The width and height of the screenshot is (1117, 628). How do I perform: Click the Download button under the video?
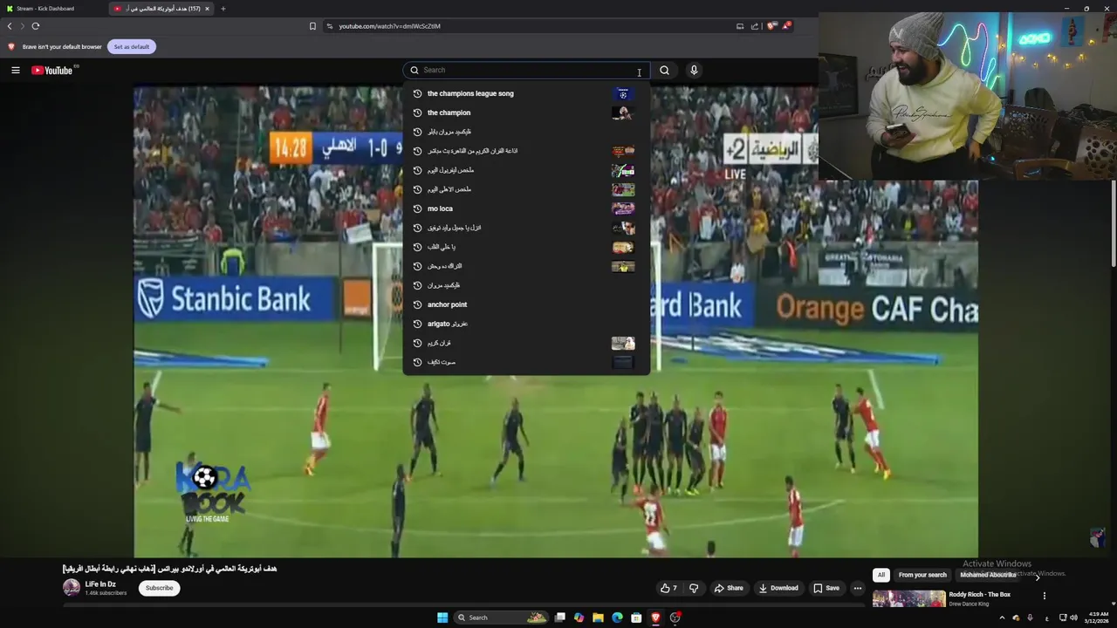[x=778, y=588]
